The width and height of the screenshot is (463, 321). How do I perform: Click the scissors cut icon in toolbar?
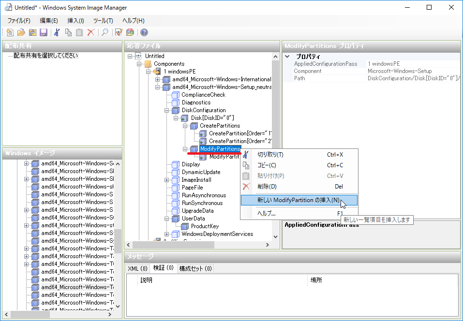tap(57, 32)
